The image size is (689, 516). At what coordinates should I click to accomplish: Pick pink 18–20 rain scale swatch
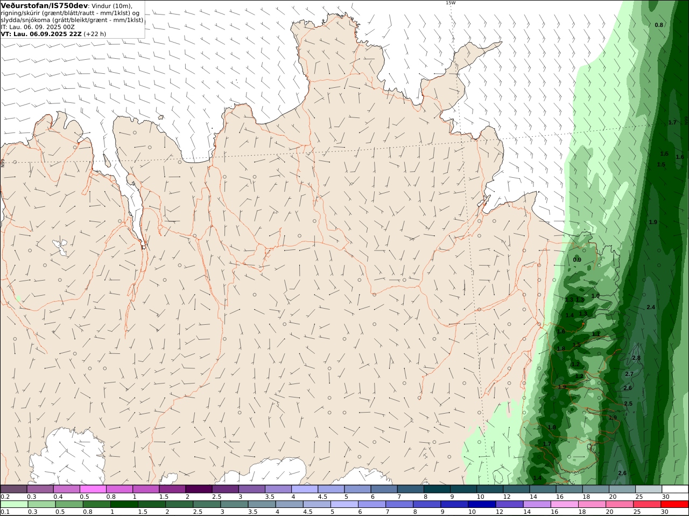592,504
